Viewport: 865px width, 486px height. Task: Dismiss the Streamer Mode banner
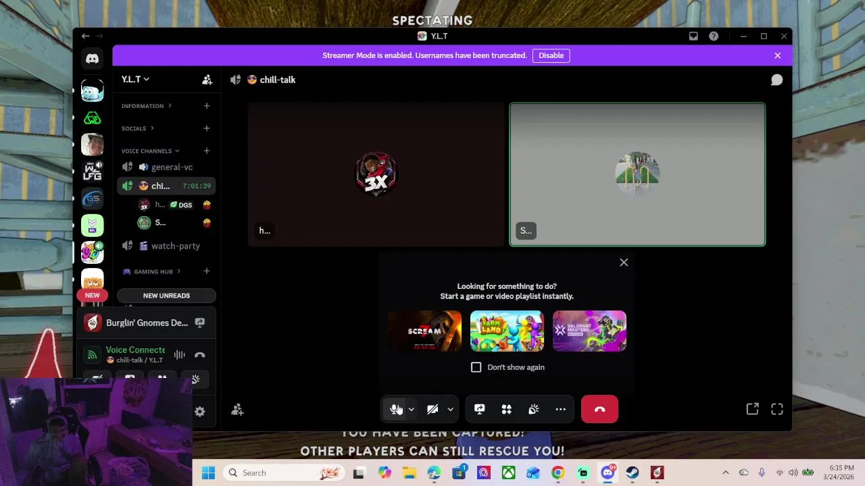click(x=778, y=55)
